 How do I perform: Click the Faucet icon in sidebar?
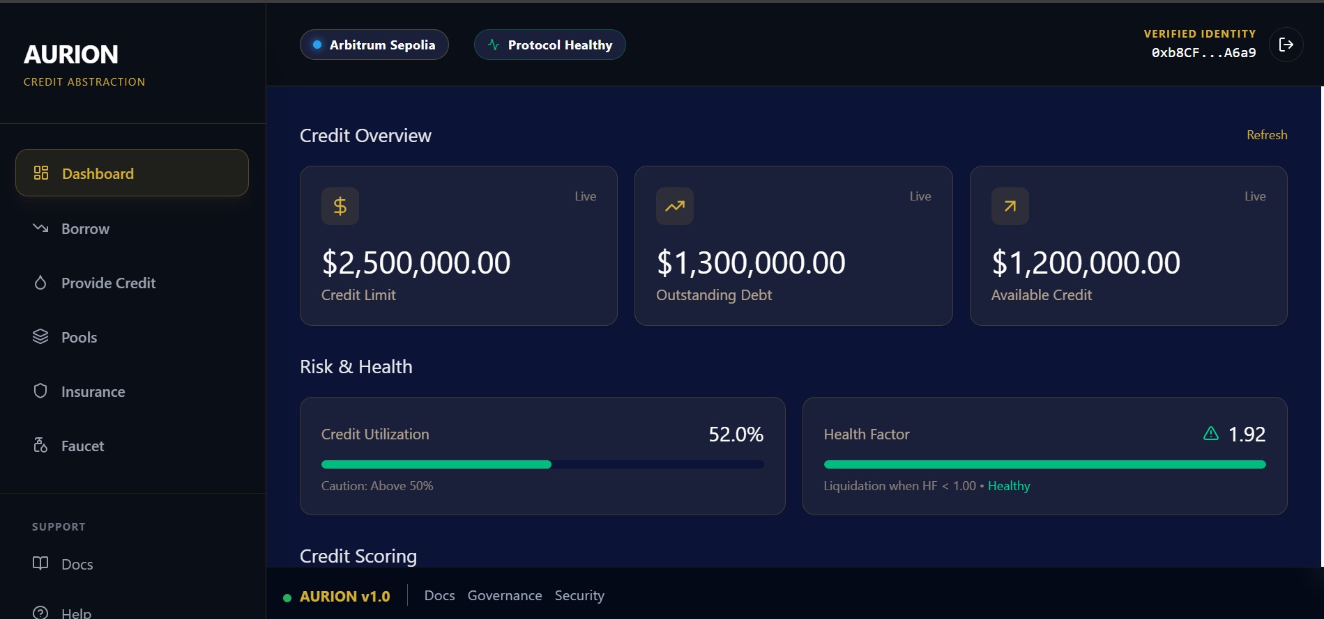40,445
